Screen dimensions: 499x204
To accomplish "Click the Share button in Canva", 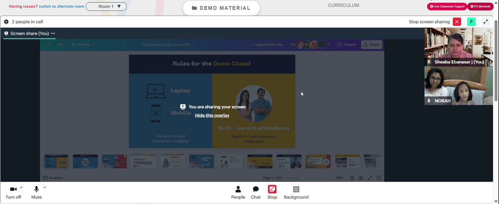I will [x=371, y=44].
